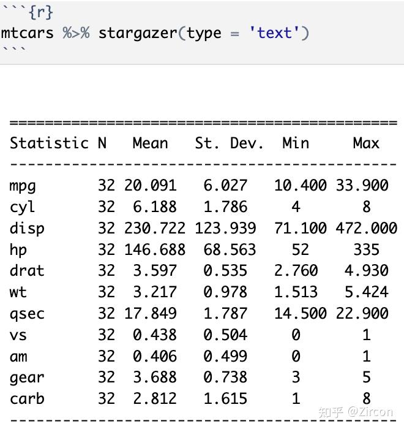The height and width of the screenshot is (429, 404).
Task: Click the 'text' string argument
Action: [274, 32]
